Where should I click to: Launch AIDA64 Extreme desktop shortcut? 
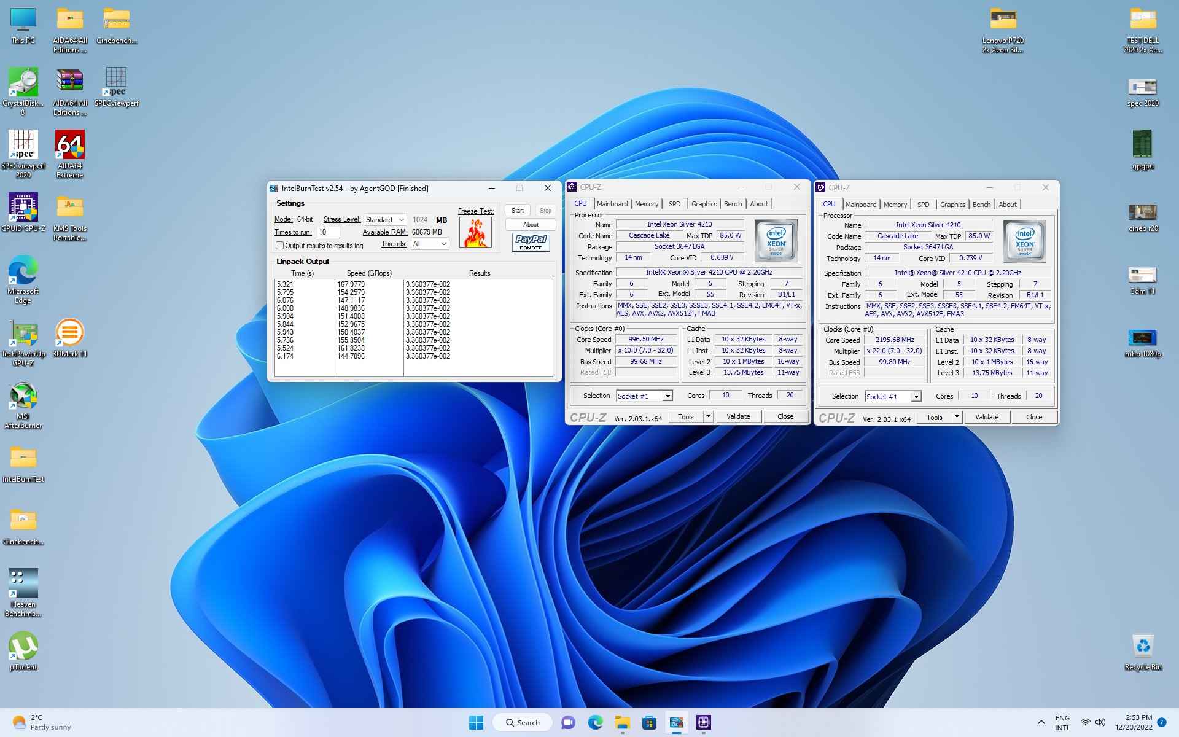[69, 154]
